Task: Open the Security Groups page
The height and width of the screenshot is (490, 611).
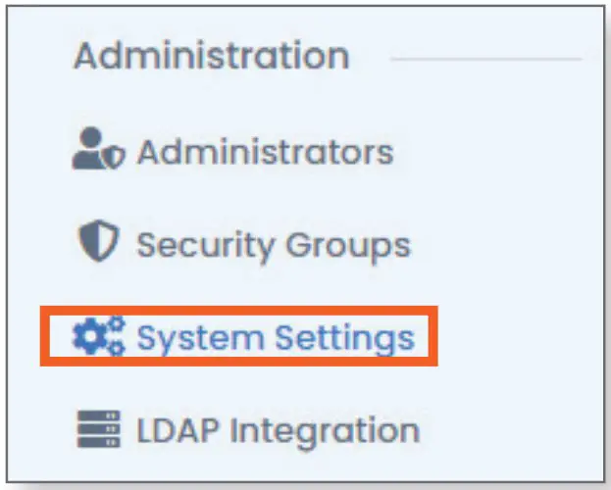Action: tap(273, 244)
